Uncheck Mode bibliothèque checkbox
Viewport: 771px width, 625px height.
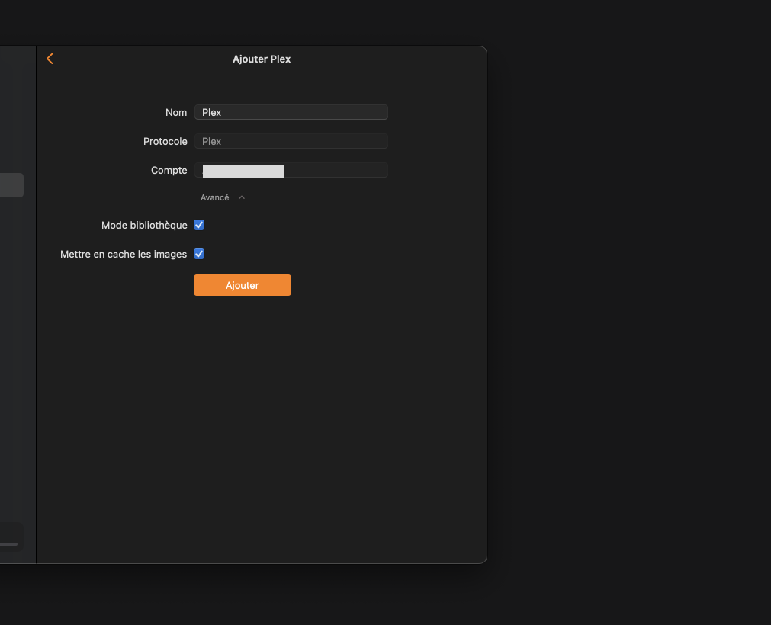[199, 225]
